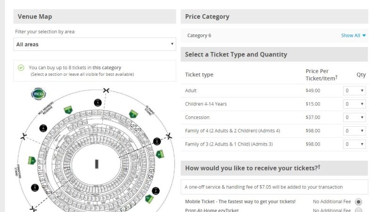Image resolution: width=377 pixels, height=212 pixels.
Task: Select black gate 5 marker on map
Action: pyautogui.click(x=35, y=188)
